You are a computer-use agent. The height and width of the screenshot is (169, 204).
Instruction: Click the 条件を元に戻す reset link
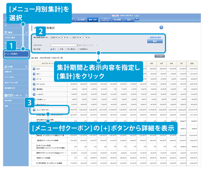tap(155, 37)
